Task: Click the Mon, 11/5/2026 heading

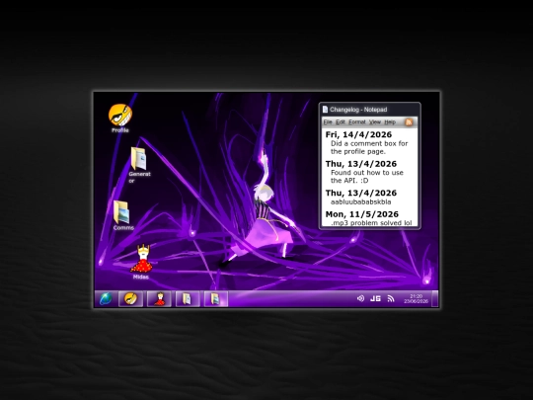Action: click(x=361, y=214)
